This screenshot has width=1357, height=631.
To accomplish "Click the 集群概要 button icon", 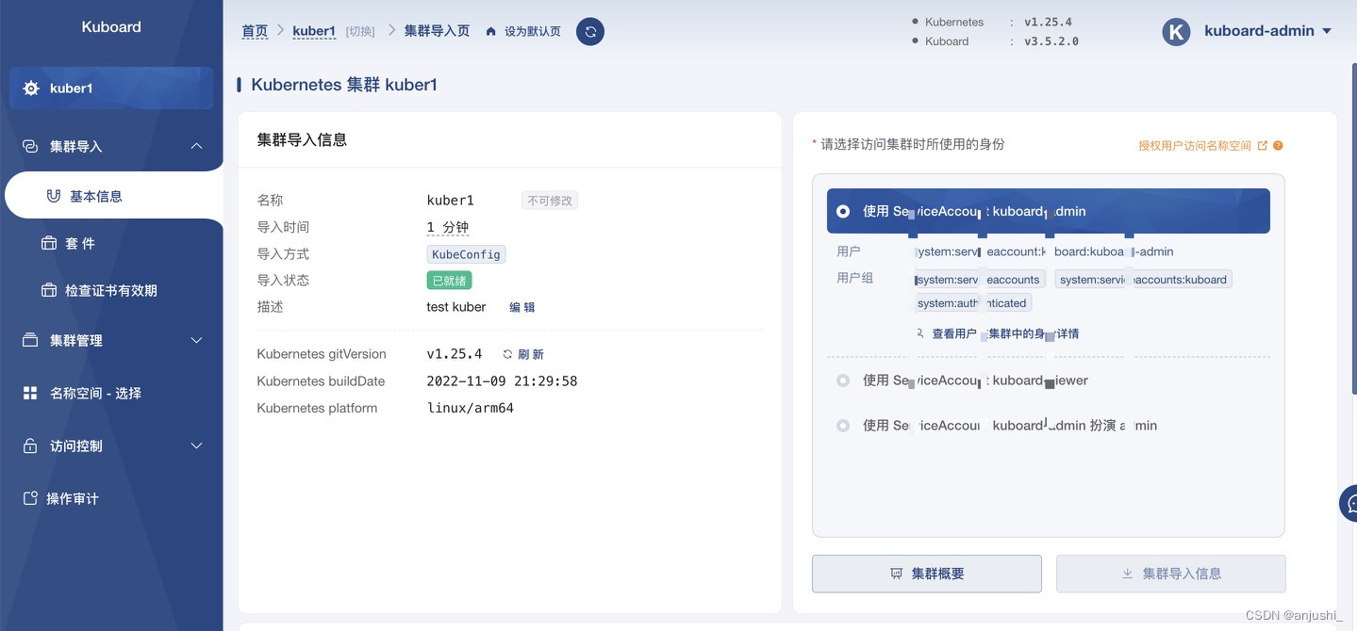I will 897,574.
